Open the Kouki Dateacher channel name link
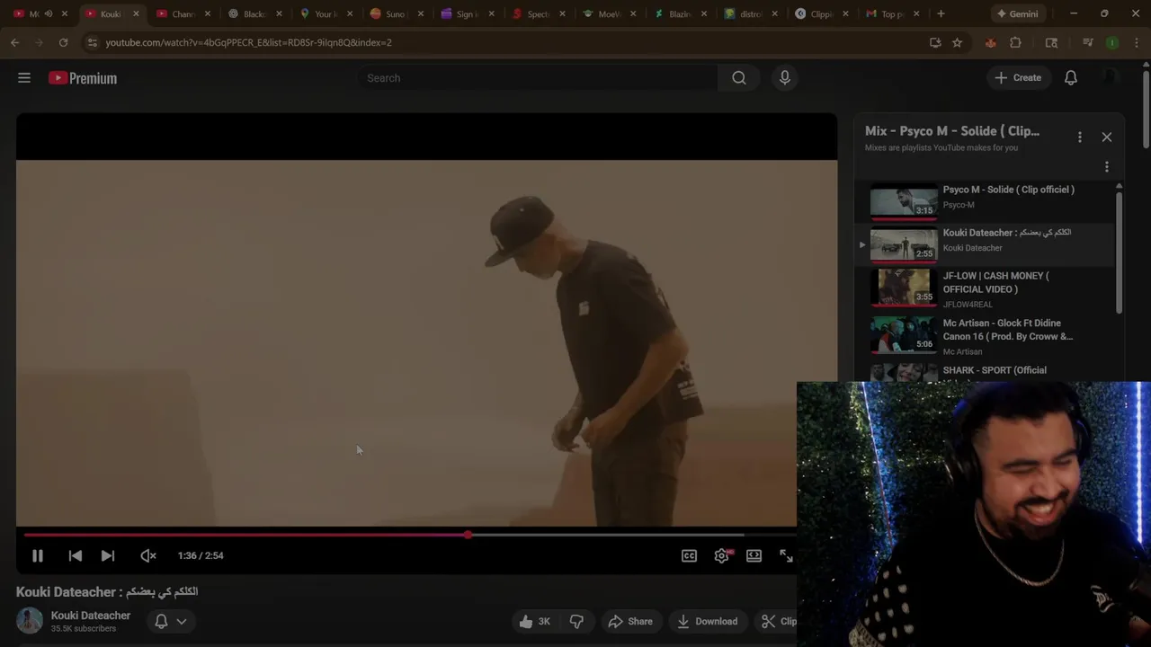This screenshot has width=1151, height=647. tap(91, 616)
